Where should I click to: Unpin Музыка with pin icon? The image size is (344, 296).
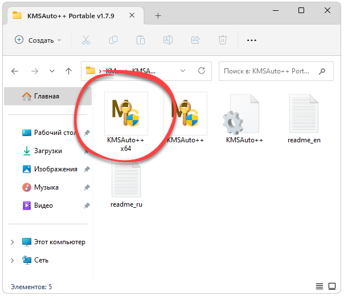(87, 187)
